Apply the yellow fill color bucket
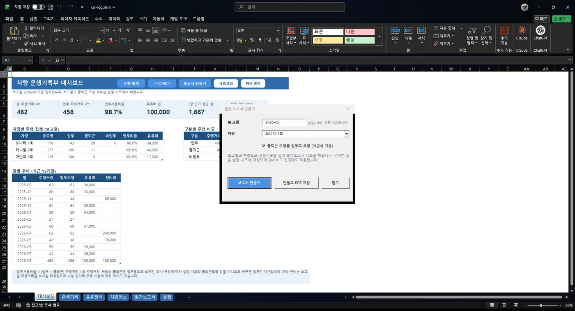Image resolution: width=575 pixels, height=311 pixels. 98,40
